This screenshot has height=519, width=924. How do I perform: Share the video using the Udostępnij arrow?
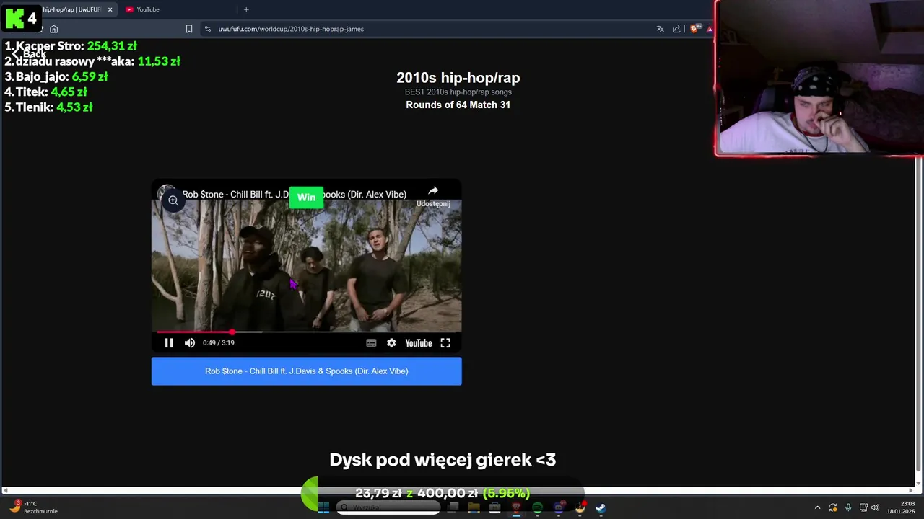(x=433, y=195)
